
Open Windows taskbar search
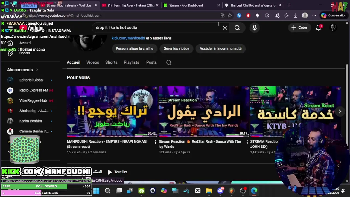pos(107,191)
